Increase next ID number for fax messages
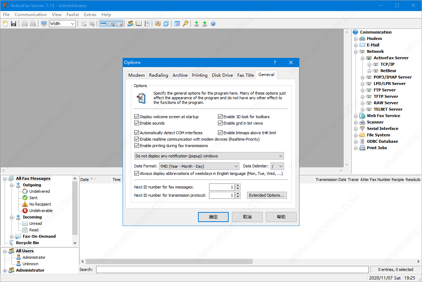The image size is (422, 282). [x=238, y=185]
